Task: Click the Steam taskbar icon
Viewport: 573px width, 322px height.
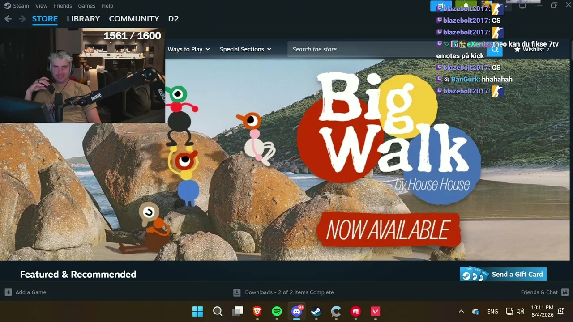Action: click(316, 311)
